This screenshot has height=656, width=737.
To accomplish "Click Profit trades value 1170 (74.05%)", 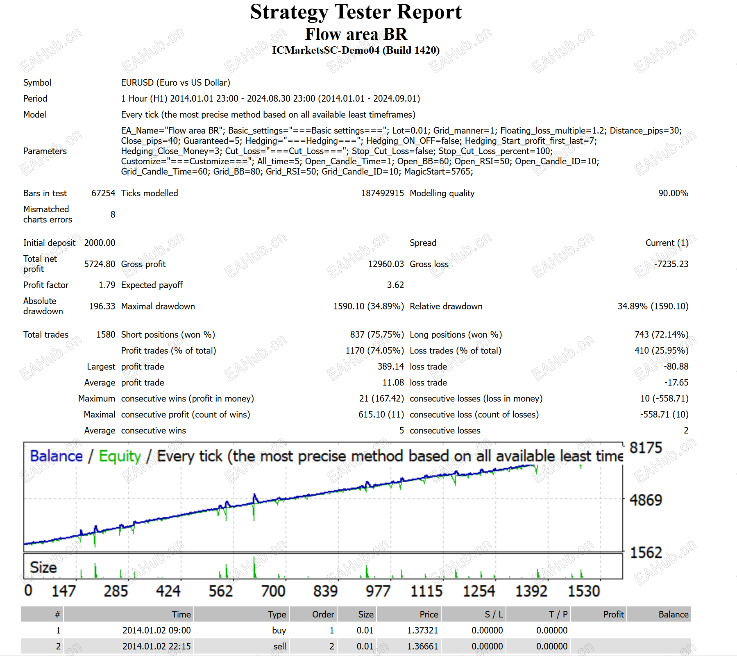I will point(374,351).
